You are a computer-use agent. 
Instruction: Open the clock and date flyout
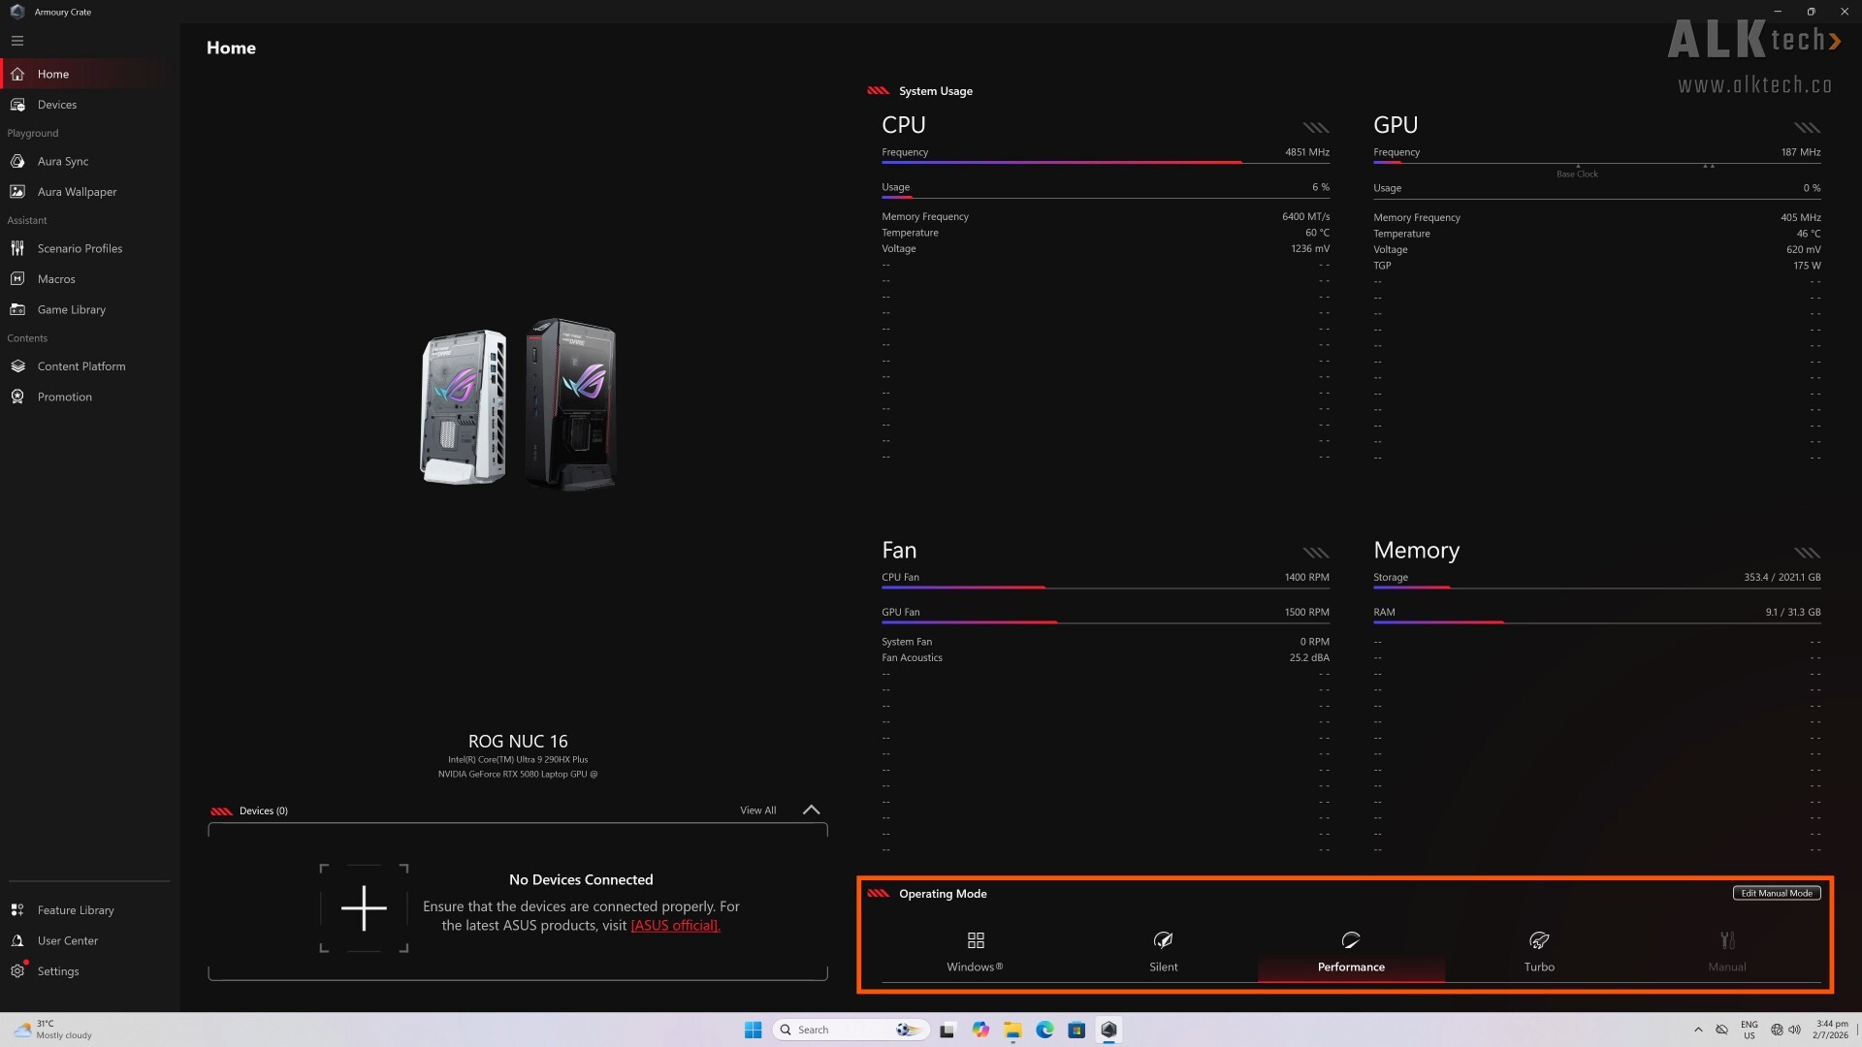(1832, 1030)
